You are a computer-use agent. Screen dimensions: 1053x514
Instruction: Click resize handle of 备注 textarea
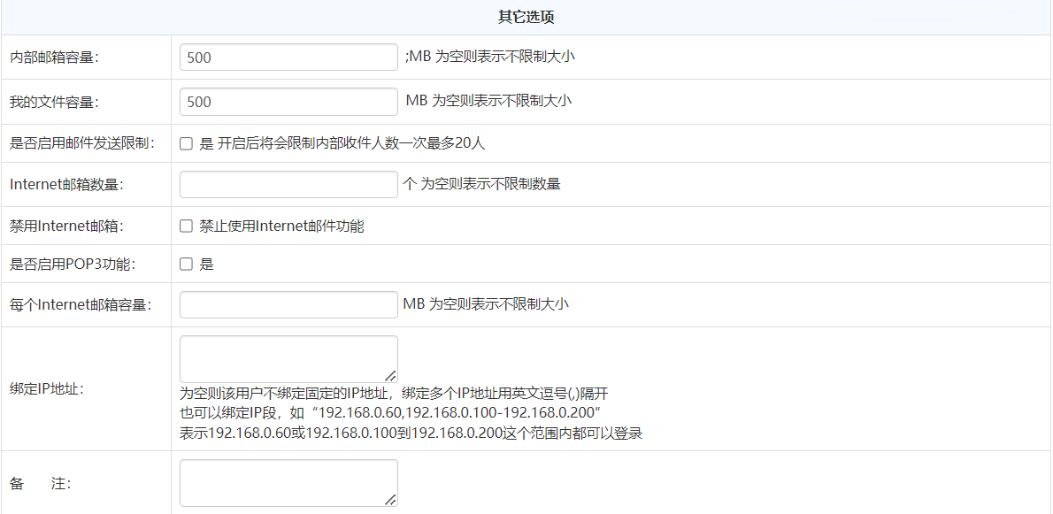(x=390, y=500)
